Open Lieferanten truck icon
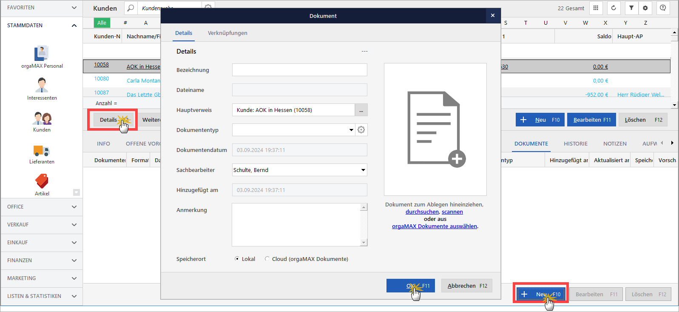Image resolution: width=679 pixels, height=312 pixels. coord(42,154)
